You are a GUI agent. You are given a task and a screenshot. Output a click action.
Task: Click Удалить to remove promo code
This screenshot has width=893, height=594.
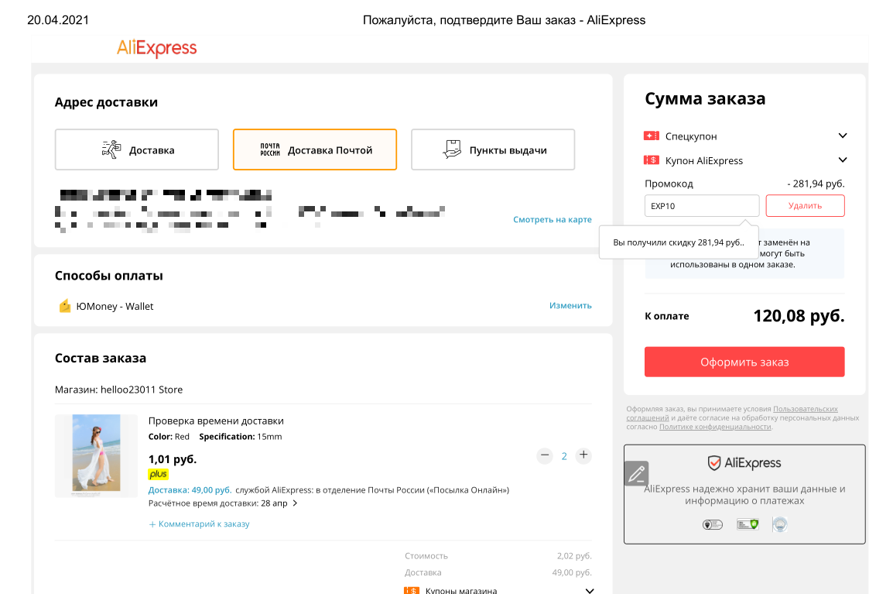pos(805,205)
